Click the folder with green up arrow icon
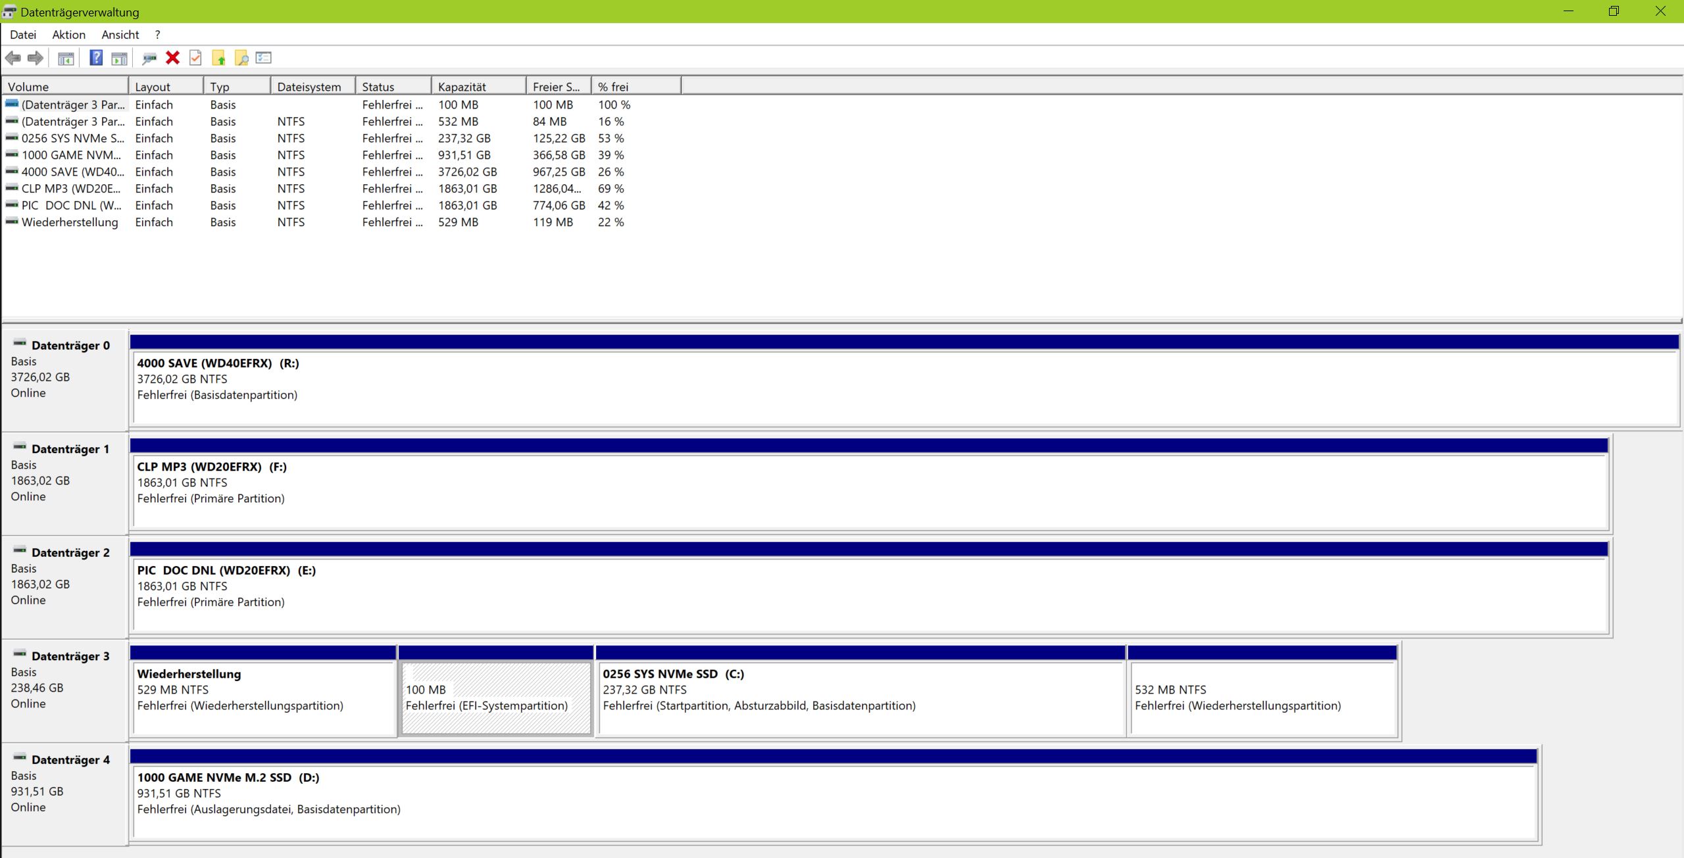1684x858 pixels. coord(218,58)
